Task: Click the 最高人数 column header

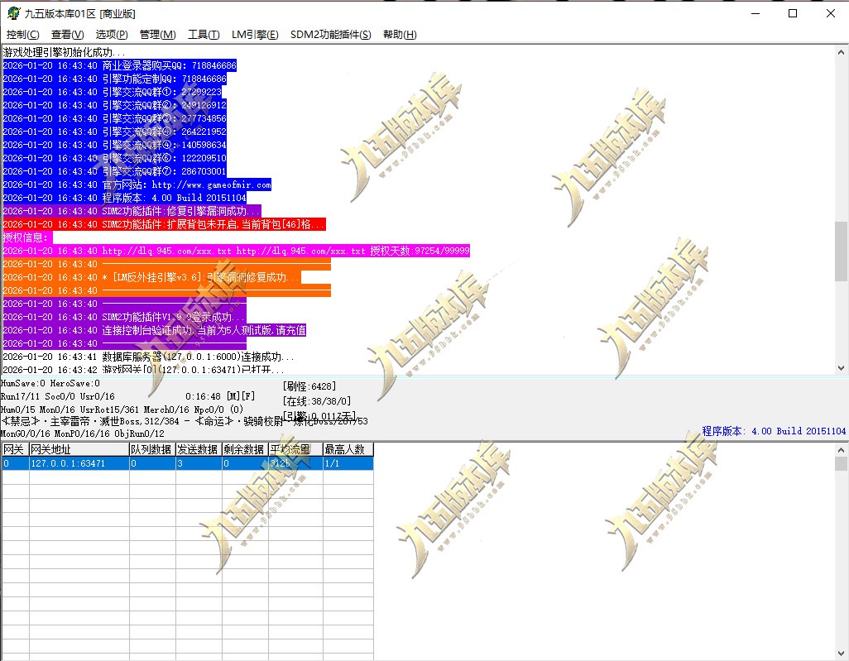Action: [348, 449]
